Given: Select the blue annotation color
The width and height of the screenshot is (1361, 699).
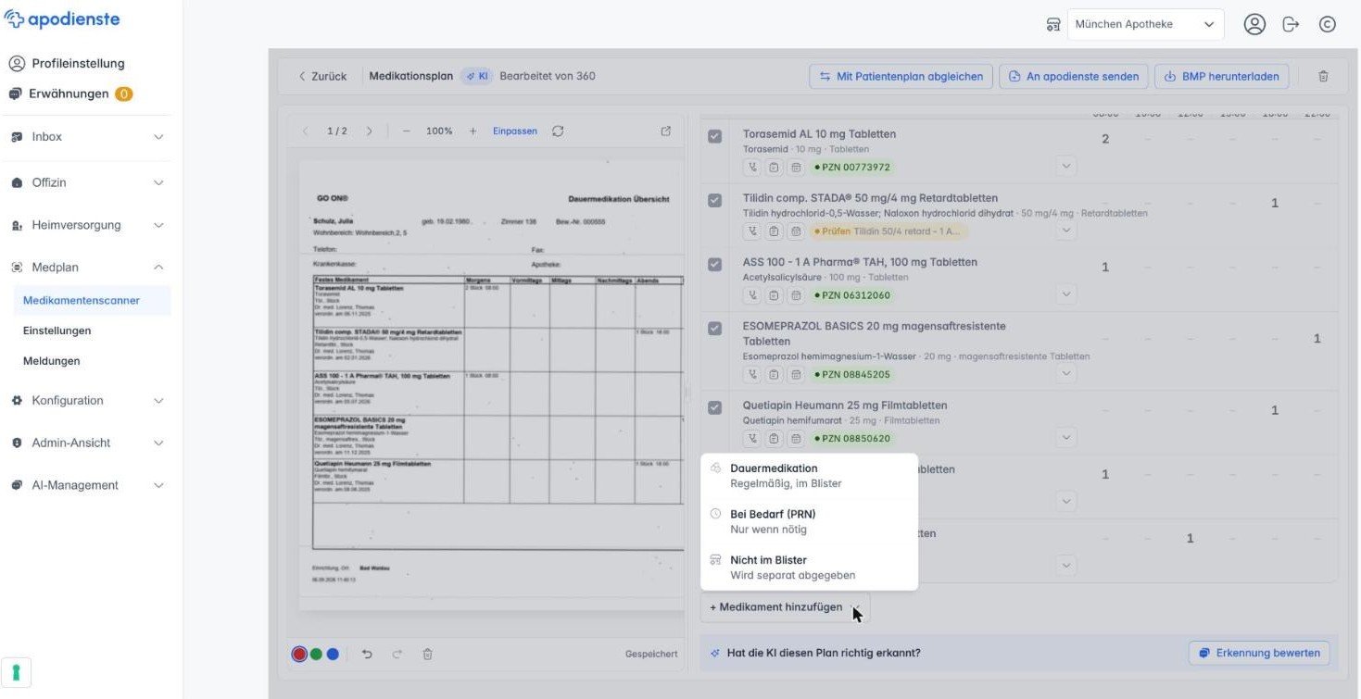Looking at the screenshot, I should click(x=333, y=654).
